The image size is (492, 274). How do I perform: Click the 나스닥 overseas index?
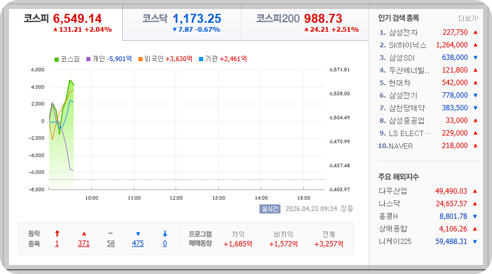pos(390,203)
